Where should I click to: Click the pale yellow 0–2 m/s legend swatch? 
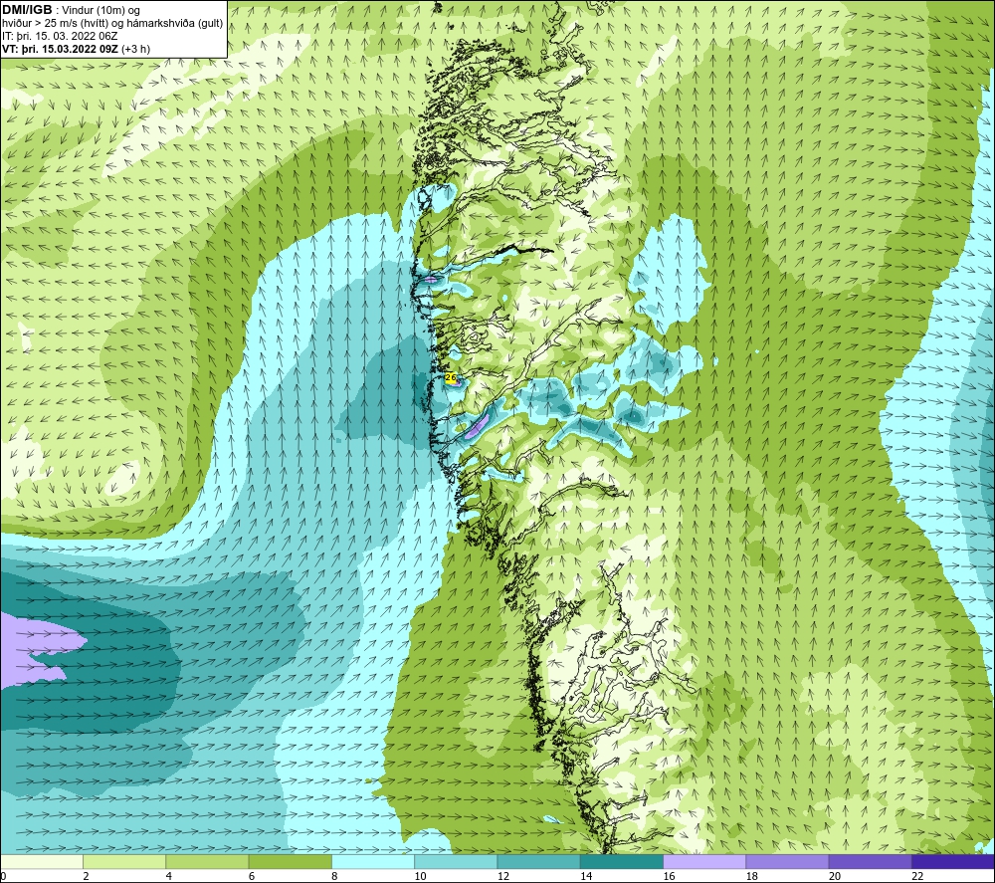[x=41, y=861]
